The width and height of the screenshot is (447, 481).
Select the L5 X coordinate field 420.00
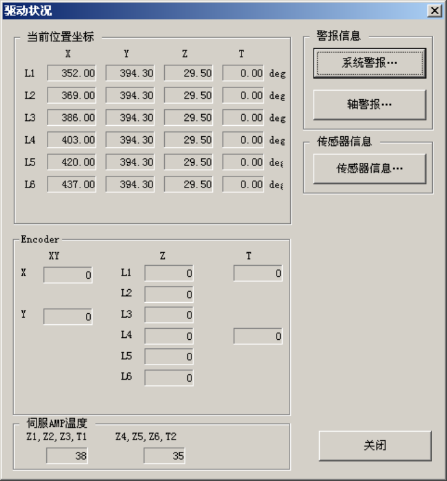(72, 162)
